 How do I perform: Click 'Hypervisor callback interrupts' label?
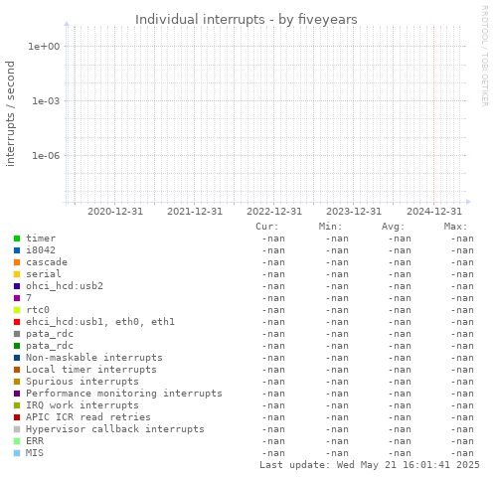click(115, 429)
